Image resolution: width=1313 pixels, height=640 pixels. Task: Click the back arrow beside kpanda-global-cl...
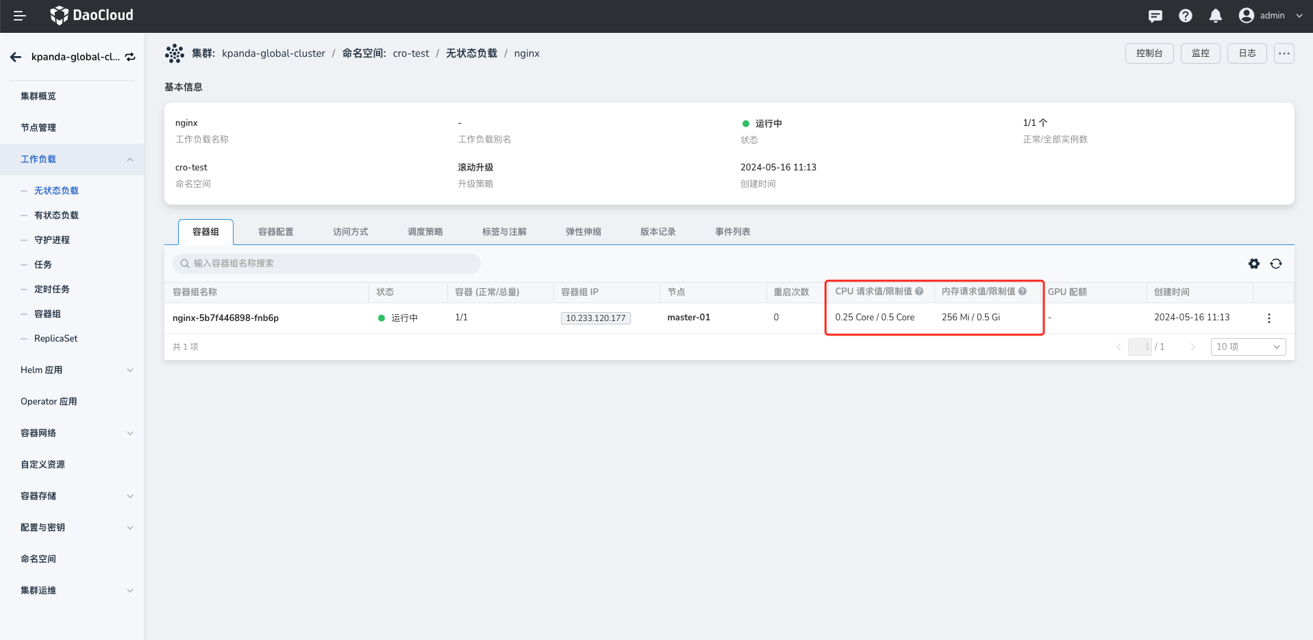15,57
